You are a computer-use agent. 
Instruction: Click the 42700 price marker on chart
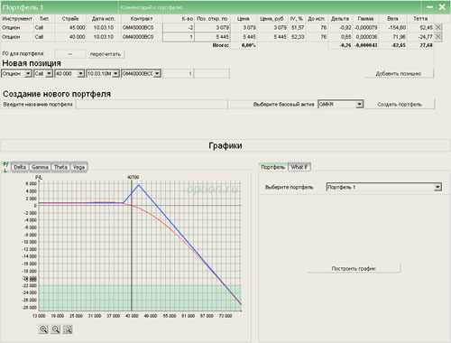pos(133,177)
